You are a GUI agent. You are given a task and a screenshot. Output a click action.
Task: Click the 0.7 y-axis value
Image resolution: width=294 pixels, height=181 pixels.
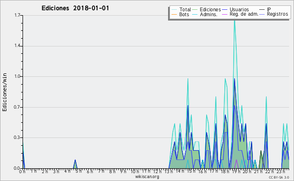(17, 107)
